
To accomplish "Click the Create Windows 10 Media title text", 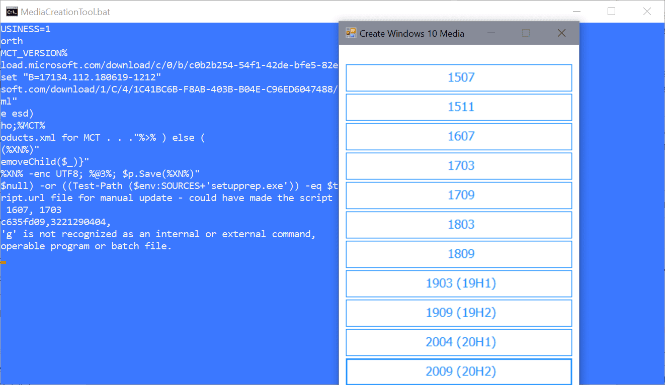I will click(x=411, y=34).
